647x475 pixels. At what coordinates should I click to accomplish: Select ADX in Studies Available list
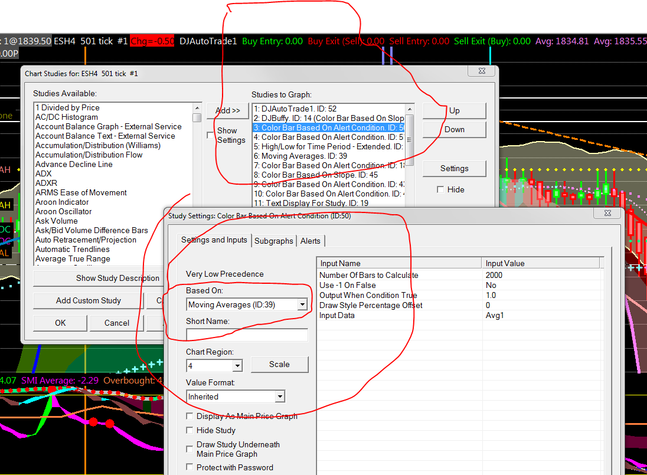pyautogui.click(x=44, y=174)
